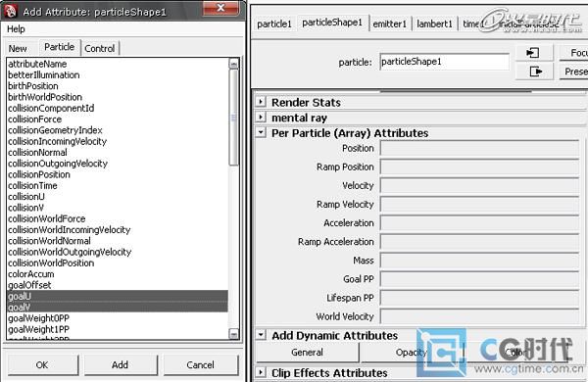Image resolution: width=588 pixels, height=382 pixels.
Task: Switch to the Particle tab
Action: click(x=59, y=47)
